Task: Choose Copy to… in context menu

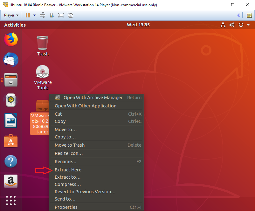Action: tap(96, 137)
